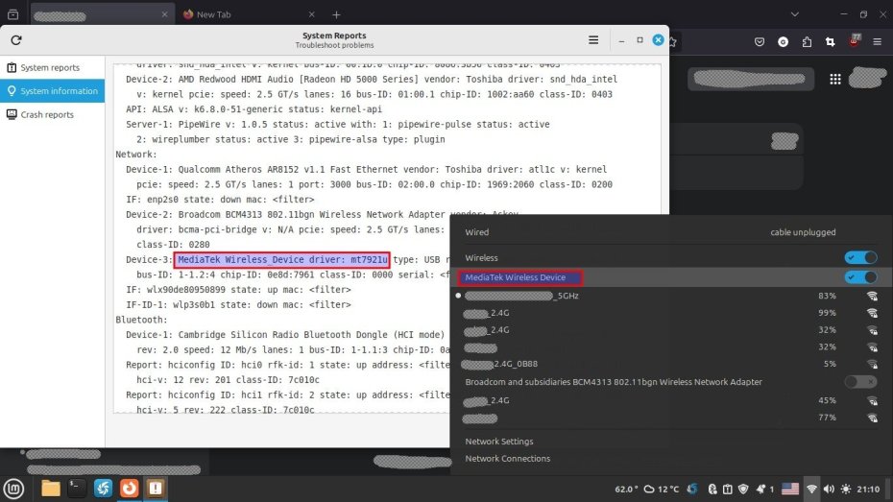Viewport: 893px width, 502px height.
Task: Click the 'Server-1: PipeWire v: 1.0.5' line
Action: [338, 124]
